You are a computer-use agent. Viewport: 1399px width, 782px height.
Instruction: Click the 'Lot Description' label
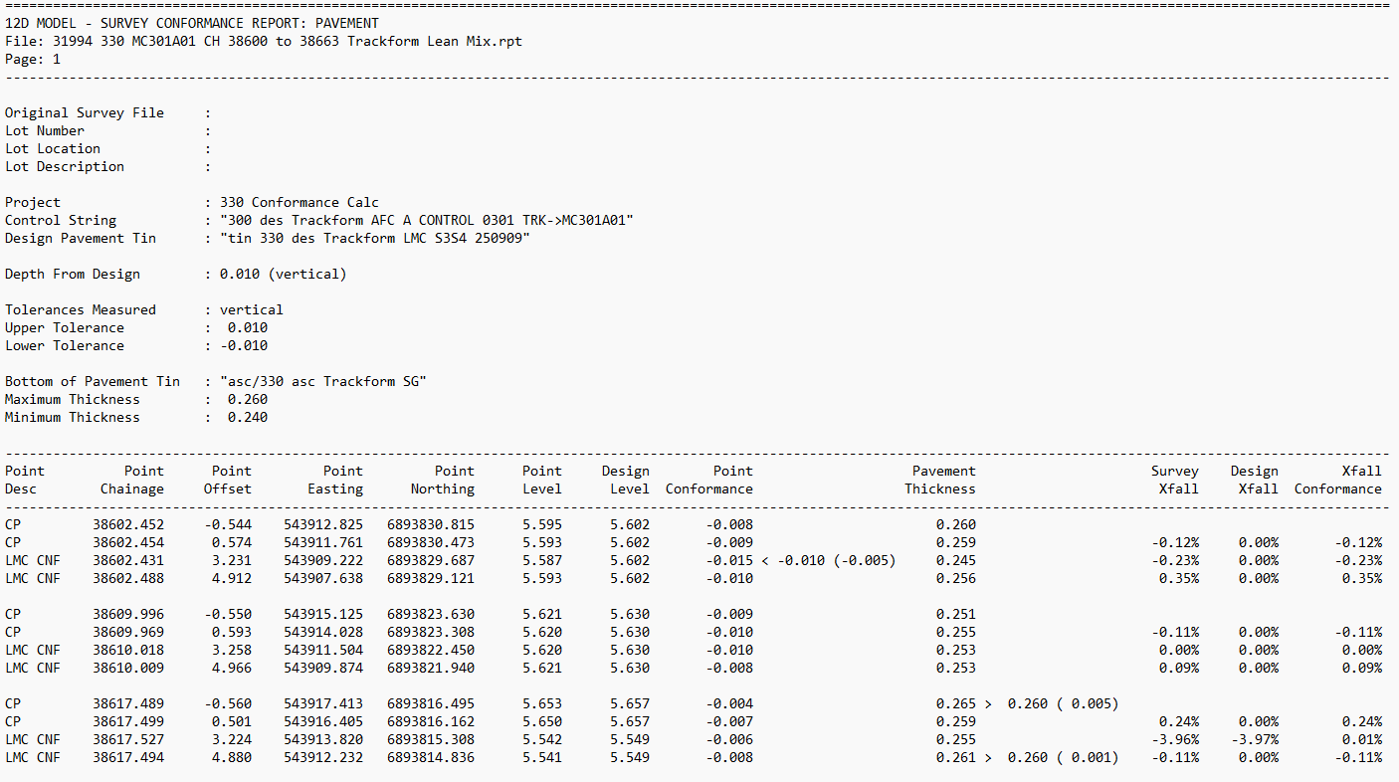tap(65, 166)
